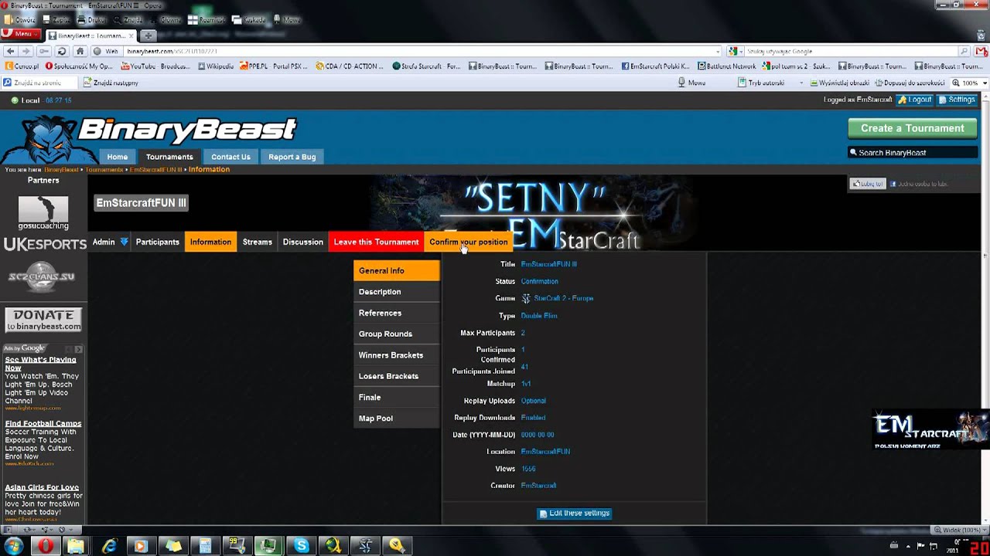Click the Create a Tournament button
Screen dimensions: 990x556
coord(913,128)
